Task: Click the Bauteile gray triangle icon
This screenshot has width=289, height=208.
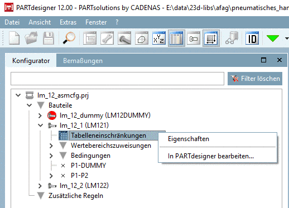Action: [x=41, y=105]
